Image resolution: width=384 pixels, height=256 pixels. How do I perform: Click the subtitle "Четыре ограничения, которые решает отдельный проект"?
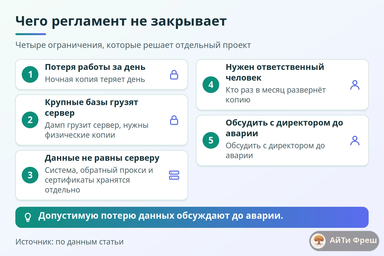click(x=133, y=45)
